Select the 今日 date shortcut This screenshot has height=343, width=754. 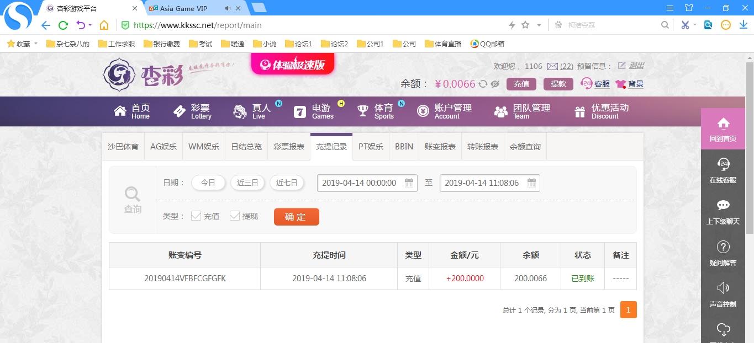[208, 183]
